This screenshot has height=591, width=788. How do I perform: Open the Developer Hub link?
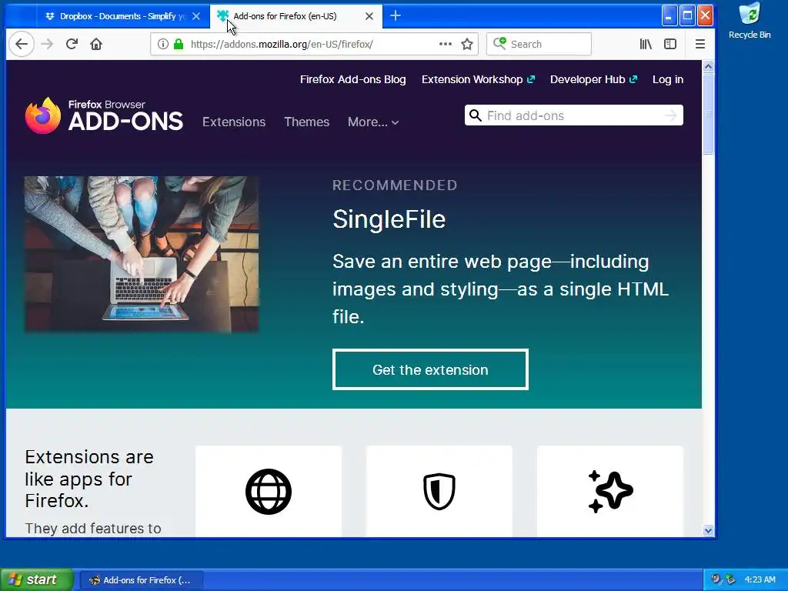click(x=593, y=79)
